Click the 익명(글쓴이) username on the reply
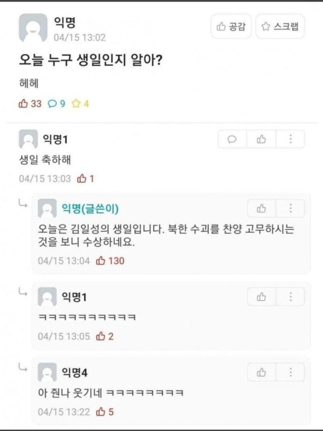The height and width of the screenshot is (431, 323). point(90,209)
